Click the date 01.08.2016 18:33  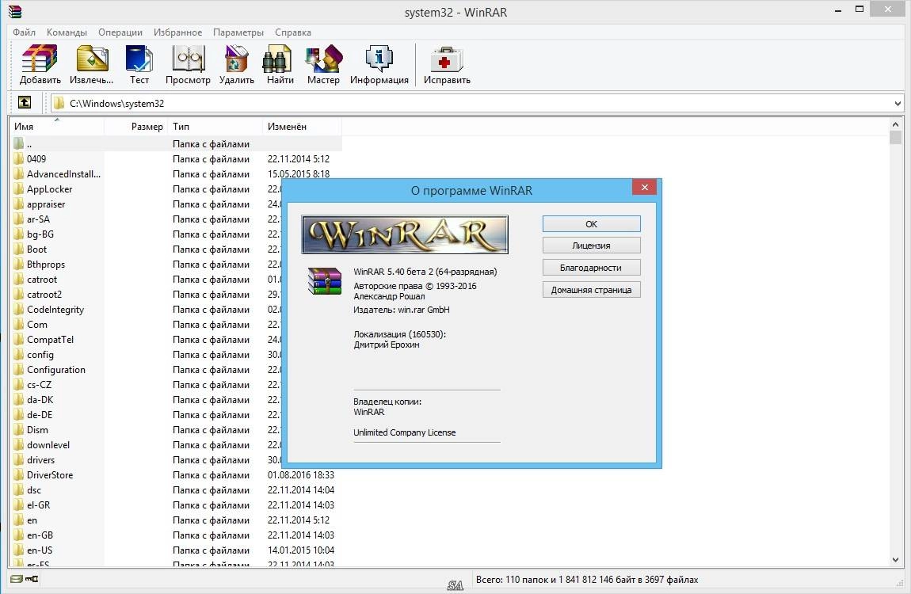(x=301, y=475)
